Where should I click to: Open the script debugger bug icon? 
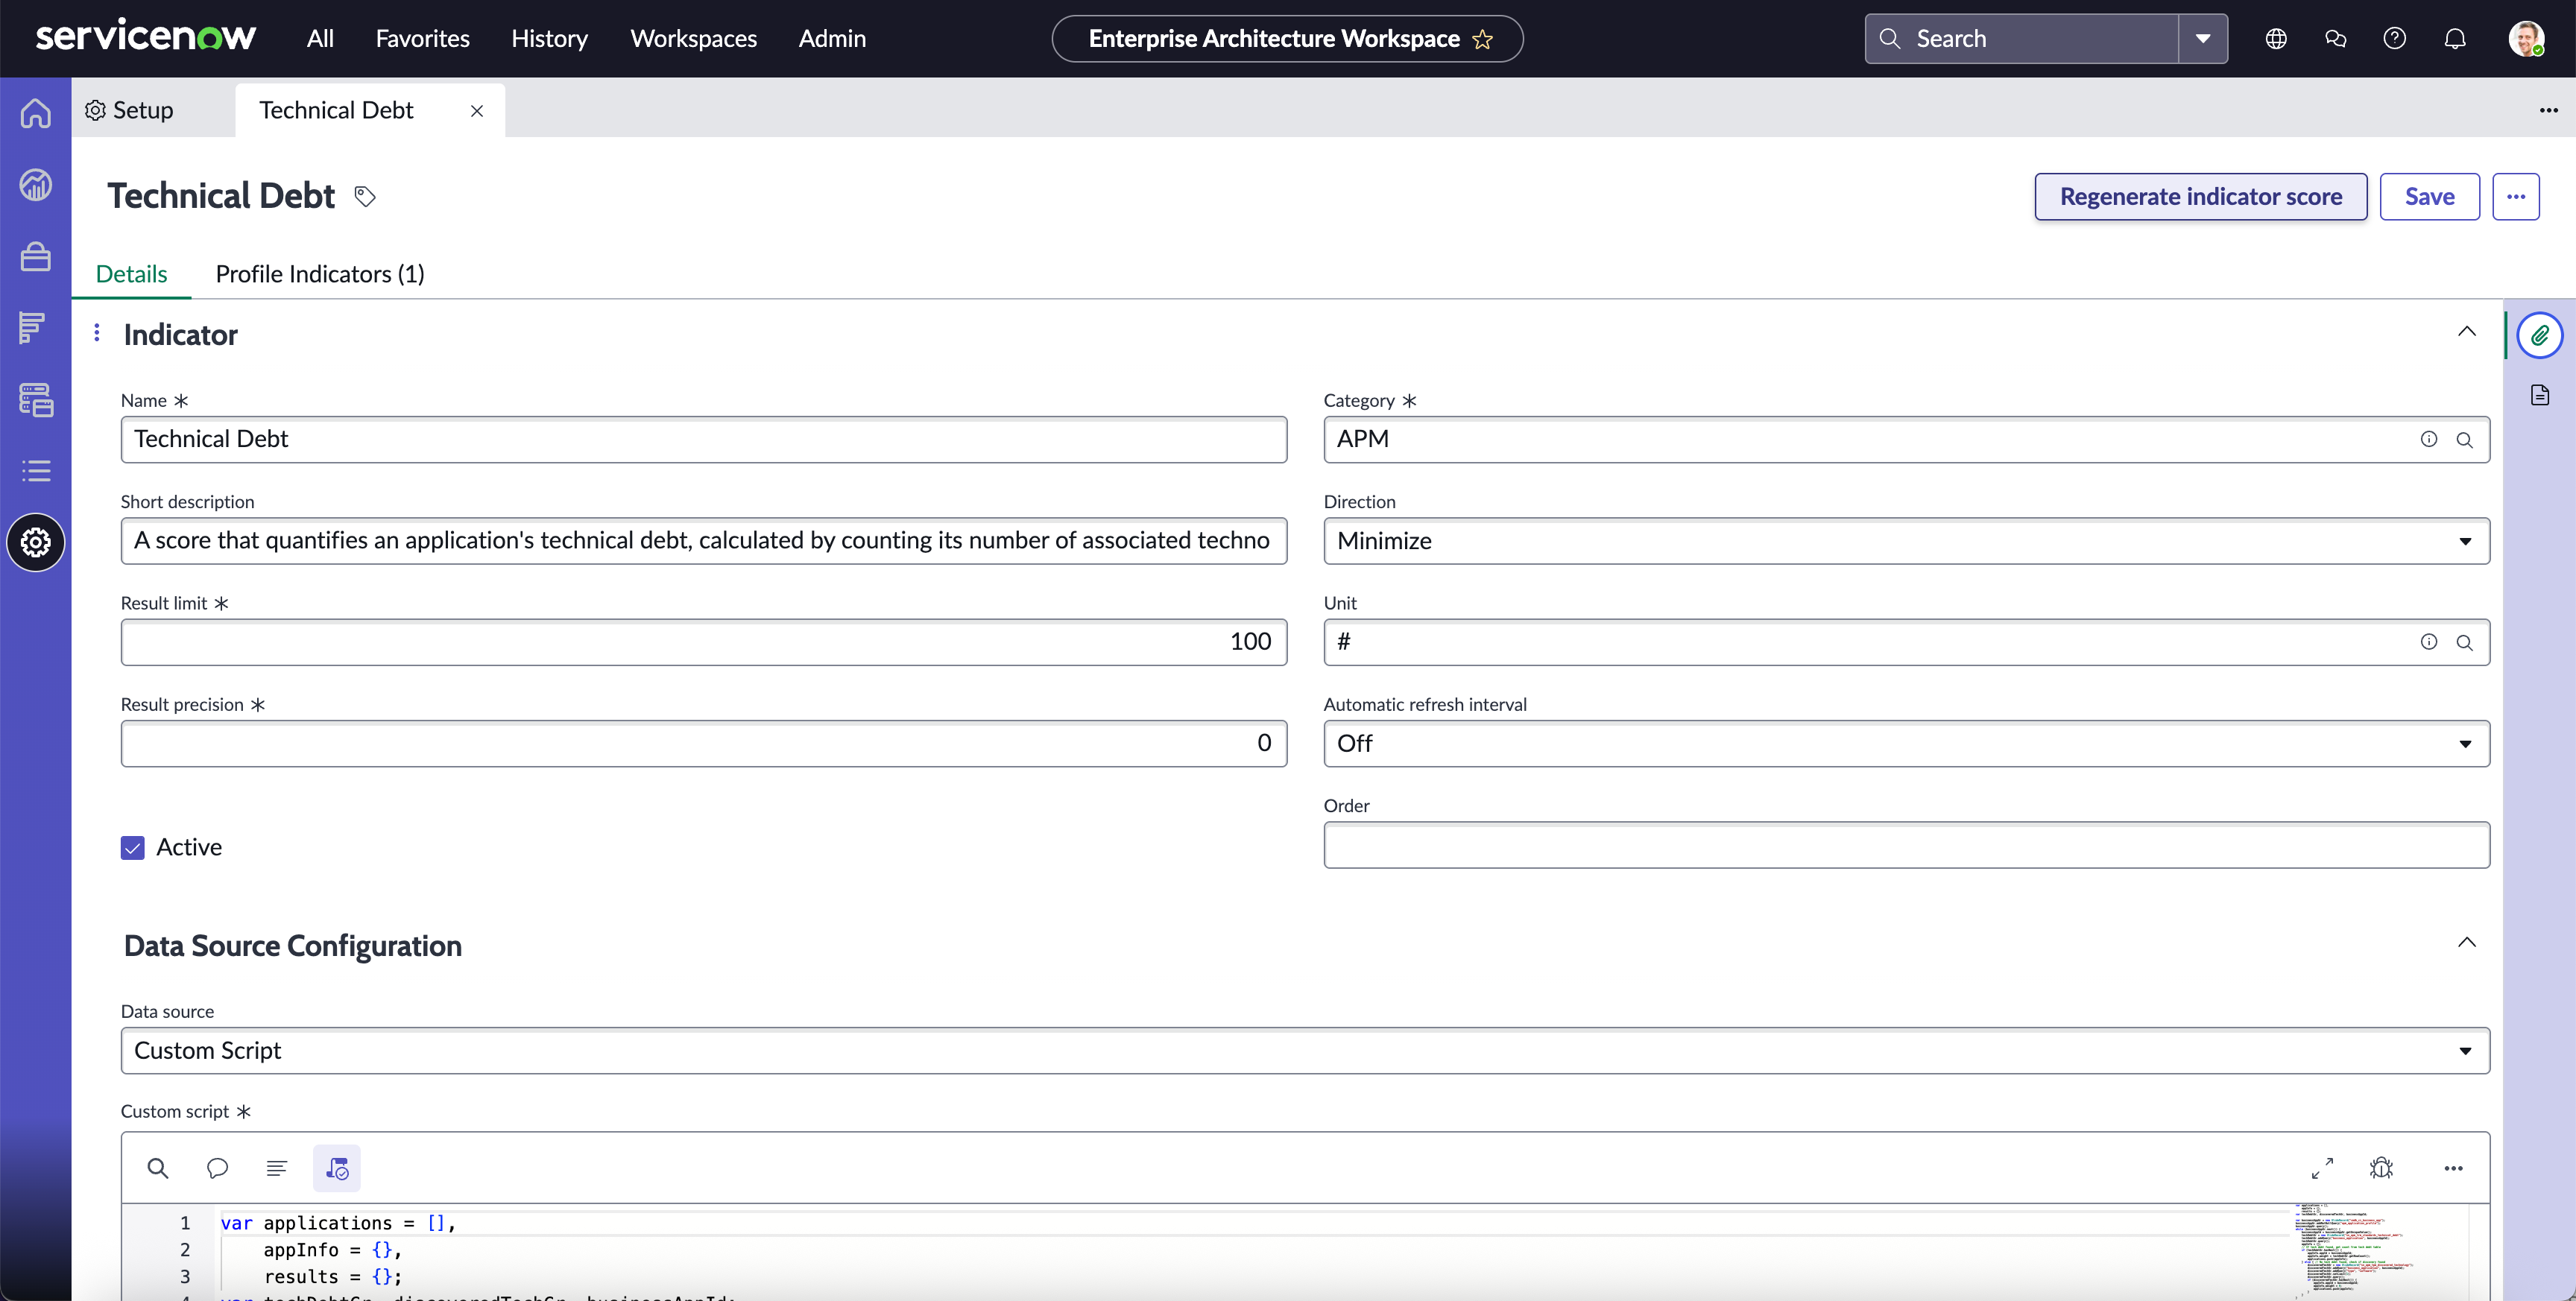(2381, 1167)
